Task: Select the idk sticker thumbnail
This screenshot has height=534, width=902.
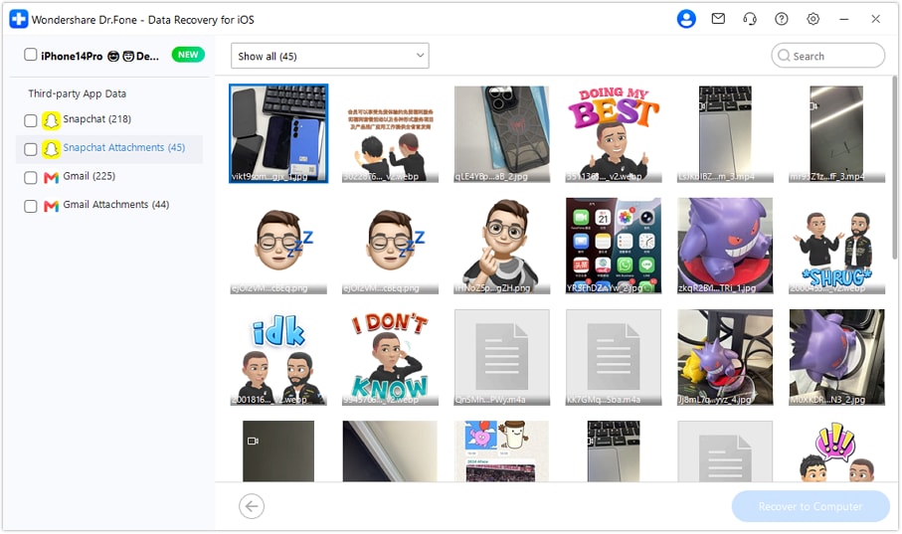Action: click(x=278, y=357)
